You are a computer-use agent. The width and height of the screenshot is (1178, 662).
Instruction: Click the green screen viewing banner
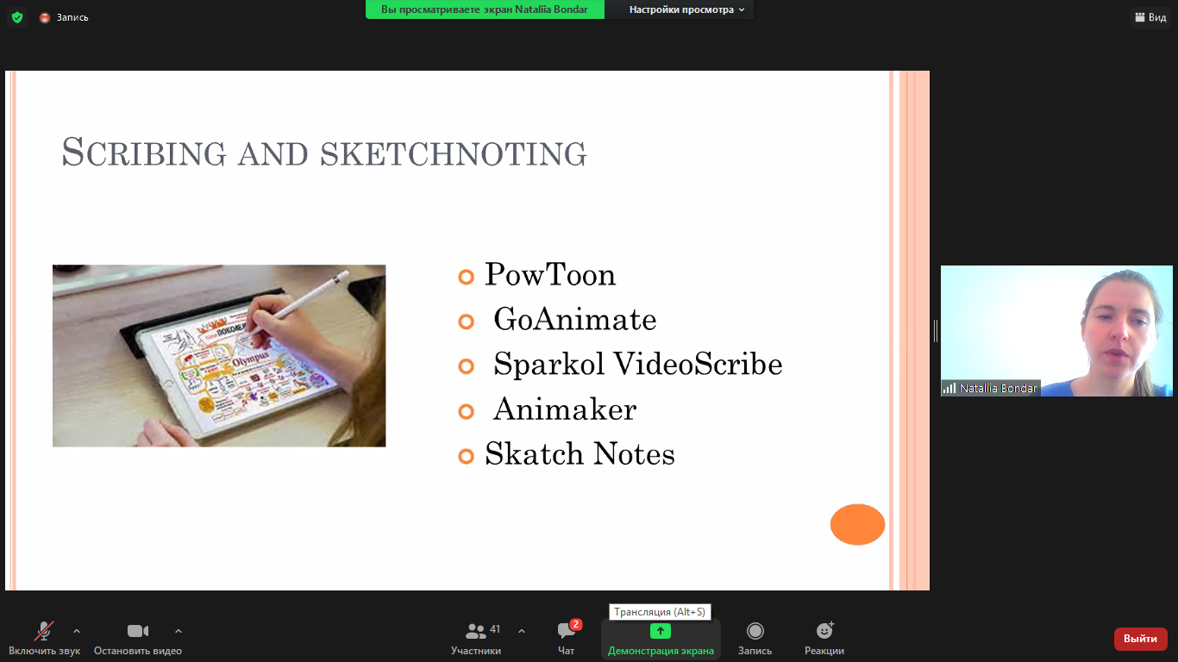click(x=485, y=9)
